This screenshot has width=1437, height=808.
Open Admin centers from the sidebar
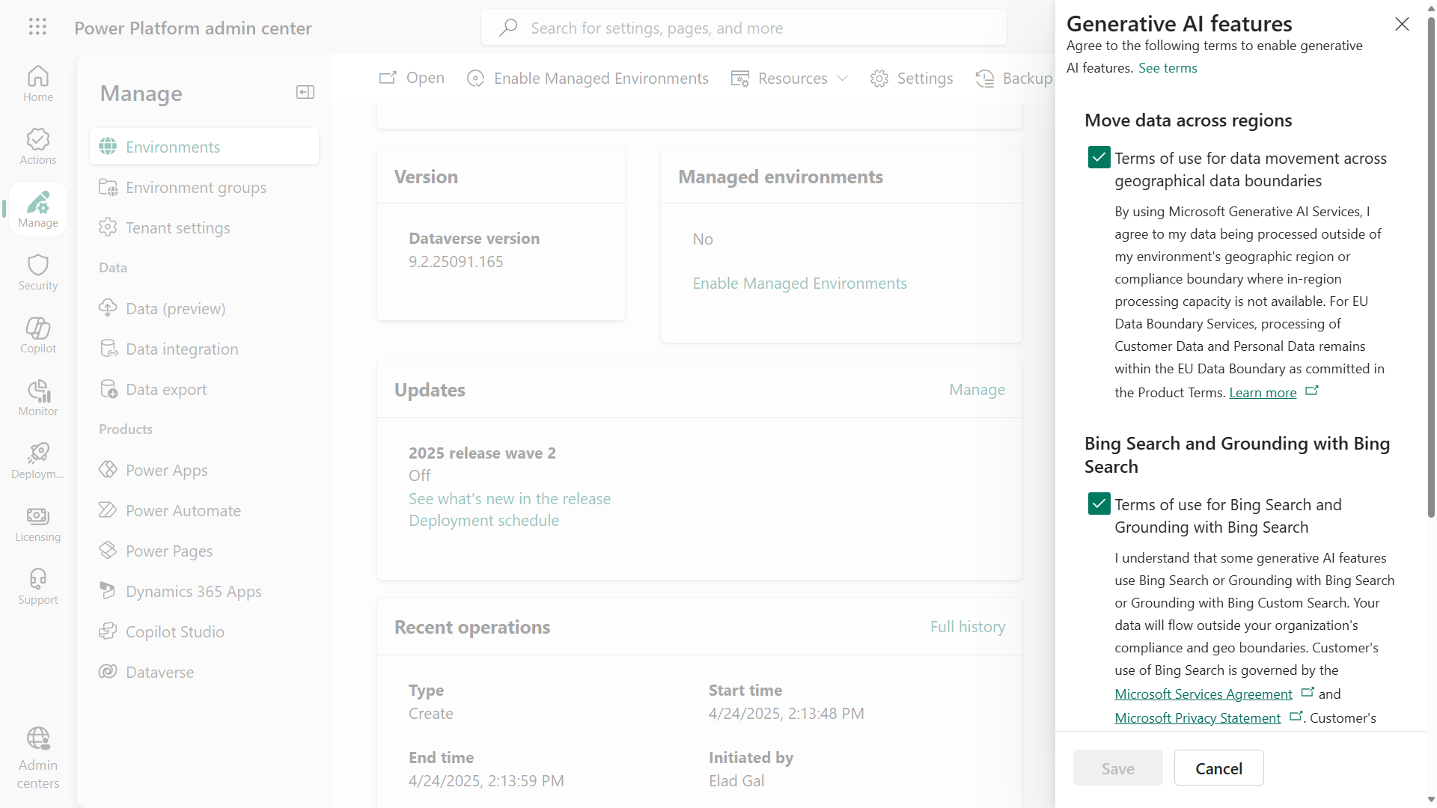point(37,757)
